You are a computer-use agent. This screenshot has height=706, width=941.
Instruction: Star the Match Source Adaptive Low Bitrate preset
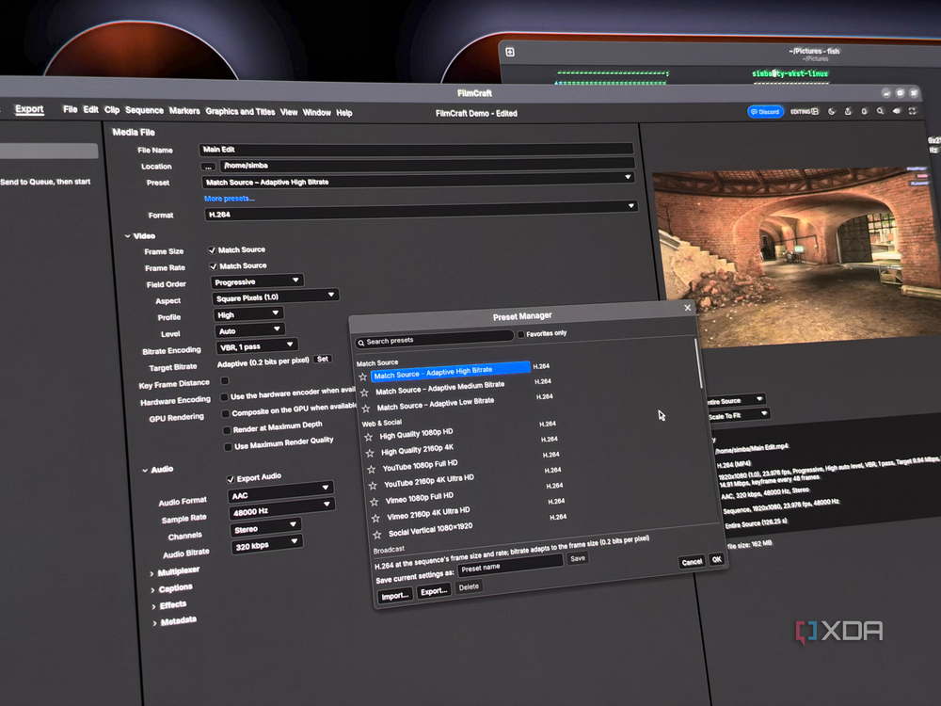366,409
